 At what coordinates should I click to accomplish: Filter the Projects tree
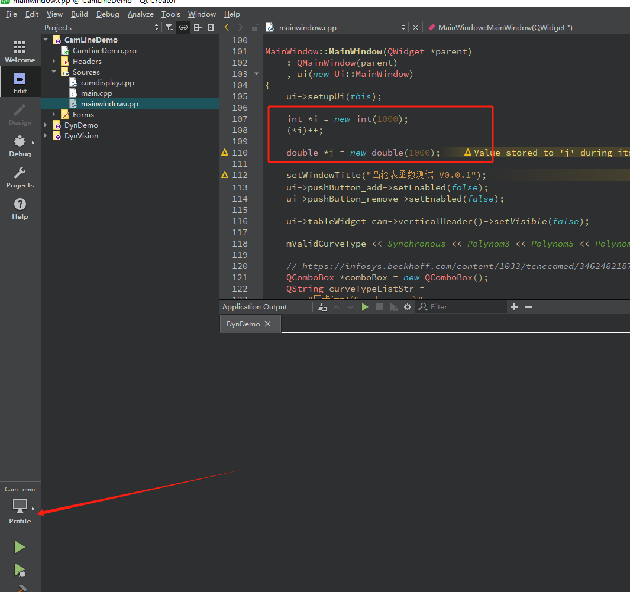(169, 27)
